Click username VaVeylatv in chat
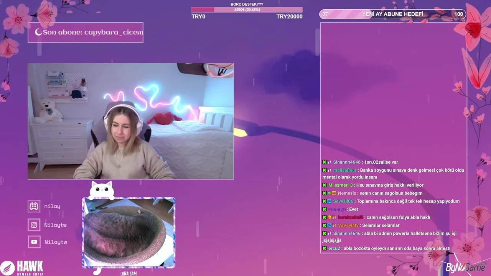This screenshot has height=276, width=491. click(x=348, y=225)
